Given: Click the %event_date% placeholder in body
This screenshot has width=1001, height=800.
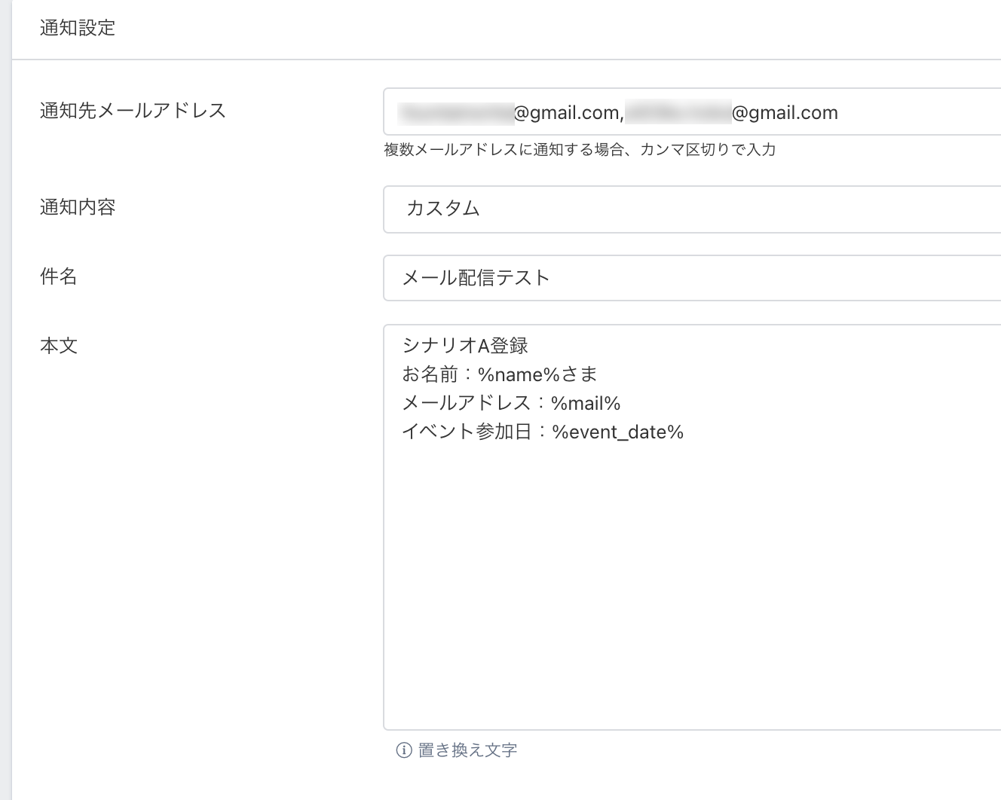Looking at the screenshot, I should (x=617, y=432).
